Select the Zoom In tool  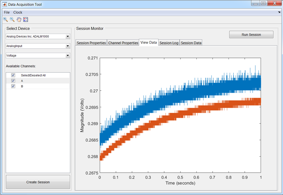[5, 20]
